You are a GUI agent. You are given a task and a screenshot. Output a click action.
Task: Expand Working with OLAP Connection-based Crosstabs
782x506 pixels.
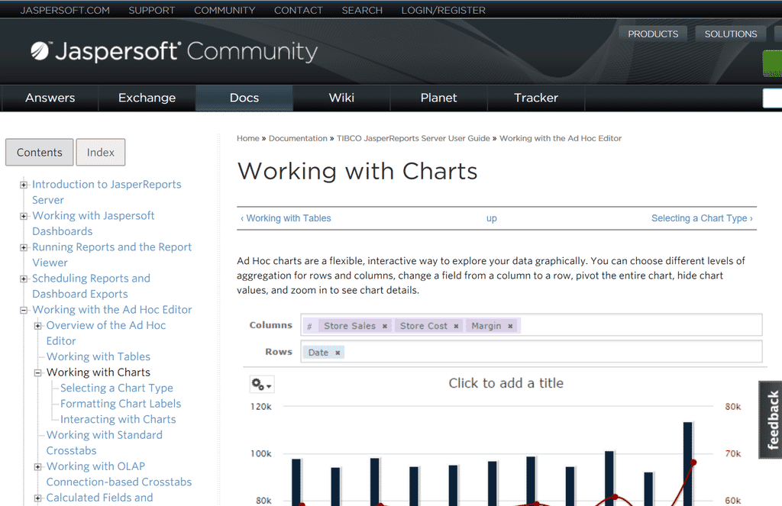tap(37, 467)
